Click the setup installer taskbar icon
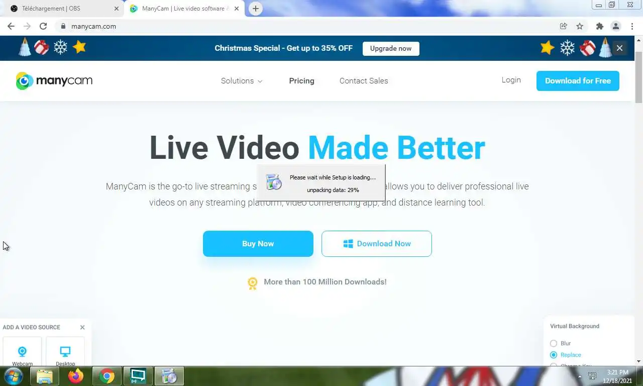 pos(169,376)
